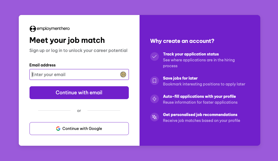Click the bookmark icon for Save jobs
The height and width of the screenshot is (161, 278).
tap(155, 81)
